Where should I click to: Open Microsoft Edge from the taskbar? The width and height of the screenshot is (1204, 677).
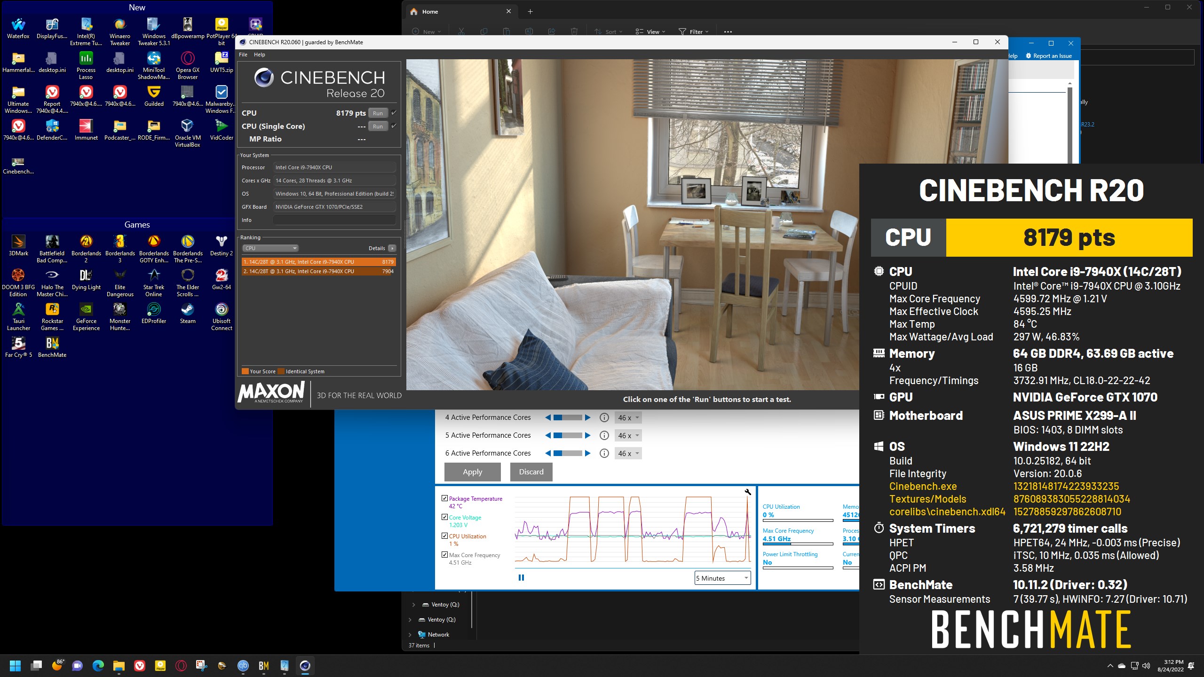click(98, 666)
